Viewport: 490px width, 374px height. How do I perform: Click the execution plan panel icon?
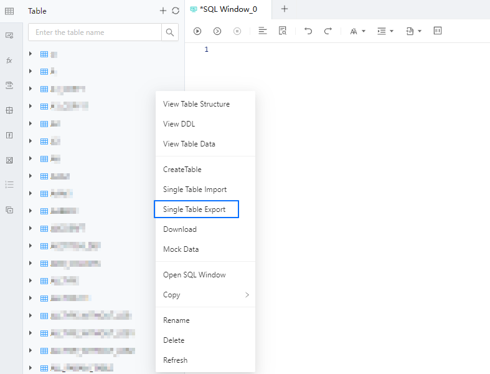point(438,31)
